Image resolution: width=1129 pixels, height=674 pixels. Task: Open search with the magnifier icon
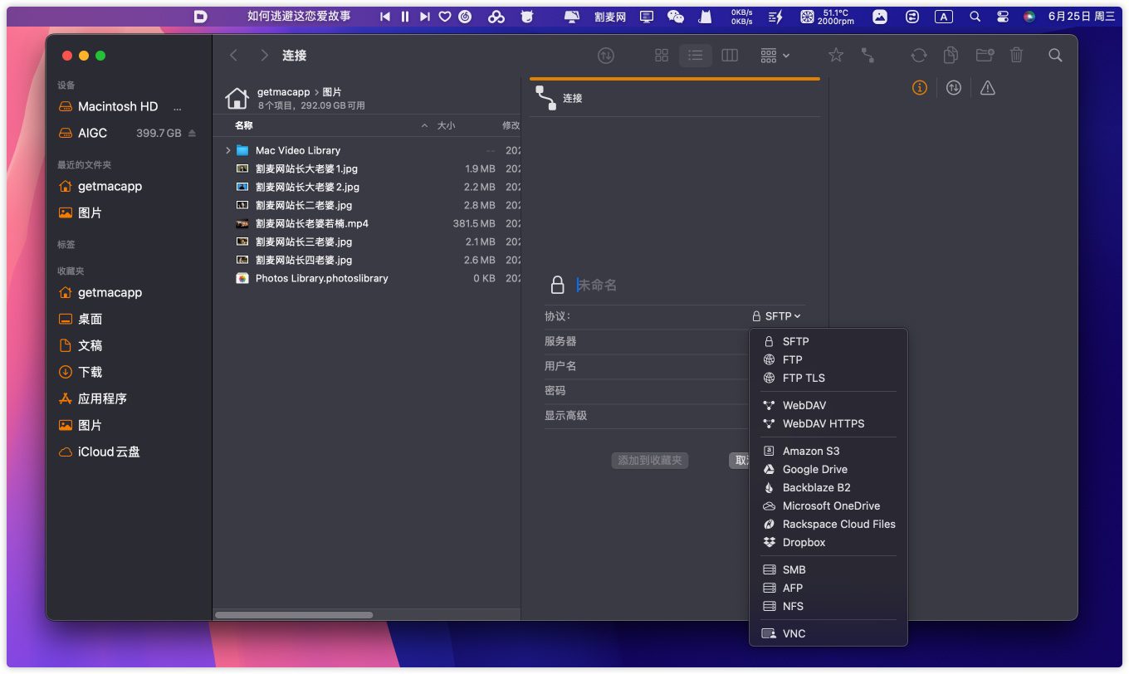[1055, 56]
